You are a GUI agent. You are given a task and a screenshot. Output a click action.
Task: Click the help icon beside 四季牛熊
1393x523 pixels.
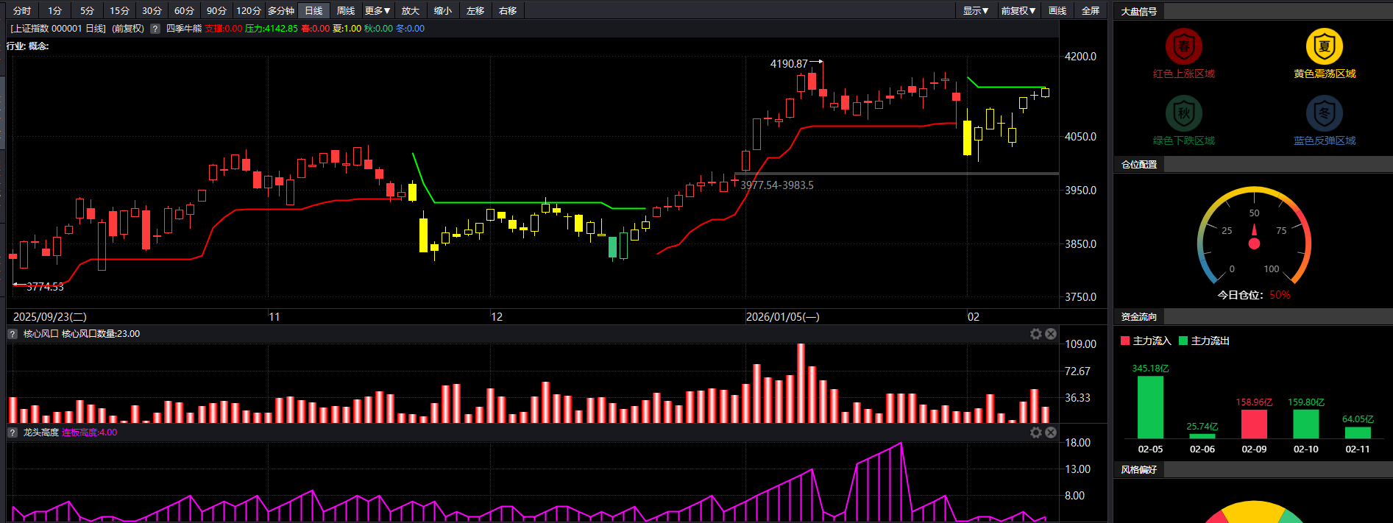pyautogui.click(x=155, y=29)
